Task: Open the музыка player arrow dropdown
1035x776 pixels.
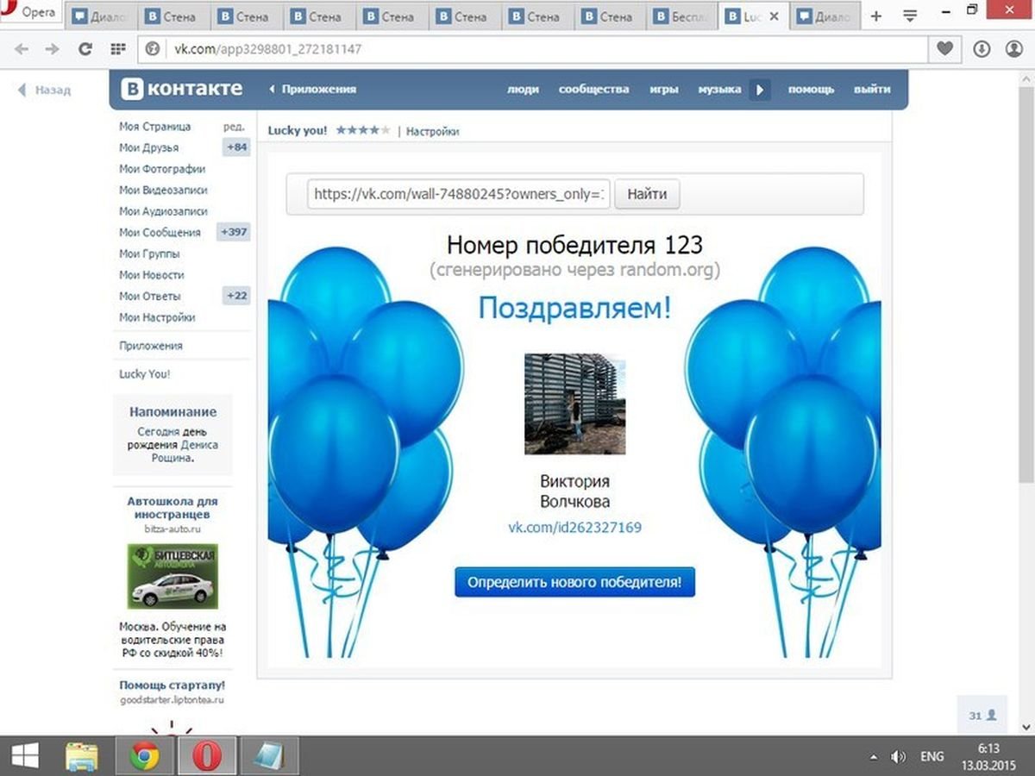Action: point(759,89)
